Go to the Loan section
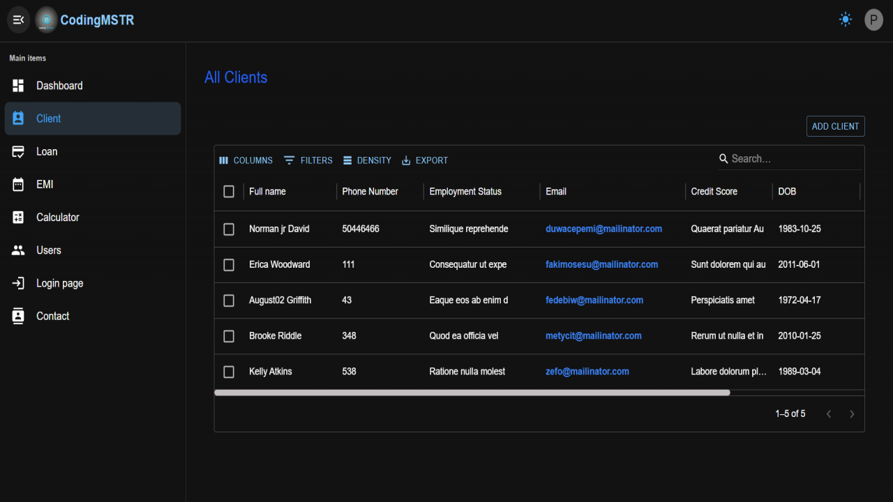Viewport: 893px width, 502px height. 93,151
